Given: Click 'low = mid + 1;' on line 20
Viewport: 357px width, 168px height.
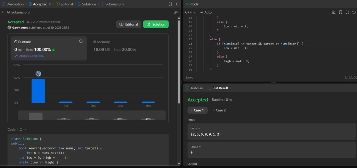Looking at the screenshot, I should [236, 26].
